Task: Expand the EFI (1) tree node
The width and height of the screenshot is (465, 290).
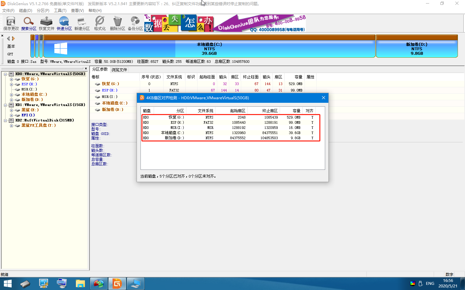Action: (x=11, y=115)
